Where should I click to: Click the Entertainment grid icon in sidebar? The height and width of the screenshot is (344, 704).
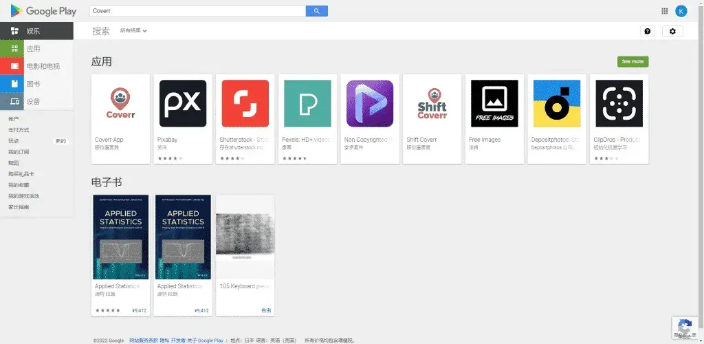pyautogui.click(x=14, y=31)
